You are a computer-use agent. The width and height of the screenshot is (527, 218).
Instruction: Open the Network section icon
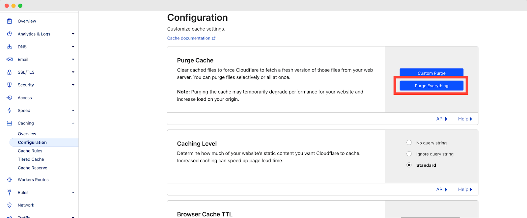(10, 205)
